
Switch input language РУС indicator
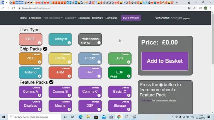(193, 117)
